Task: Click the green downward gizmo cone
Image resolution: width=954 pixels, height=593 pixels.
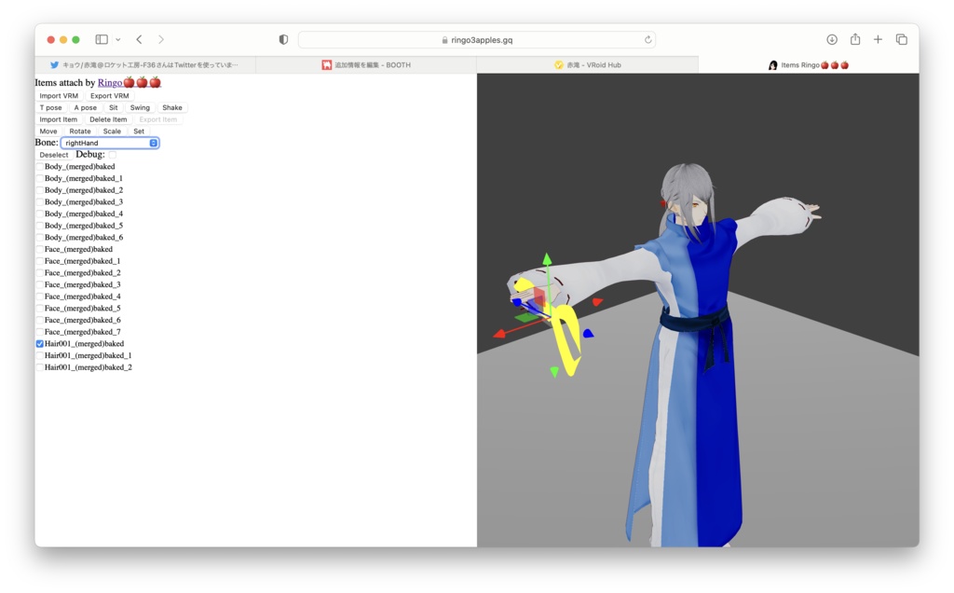Action: click(554, 371)
